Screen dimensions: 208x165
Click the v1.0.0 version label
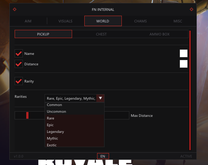19,156
